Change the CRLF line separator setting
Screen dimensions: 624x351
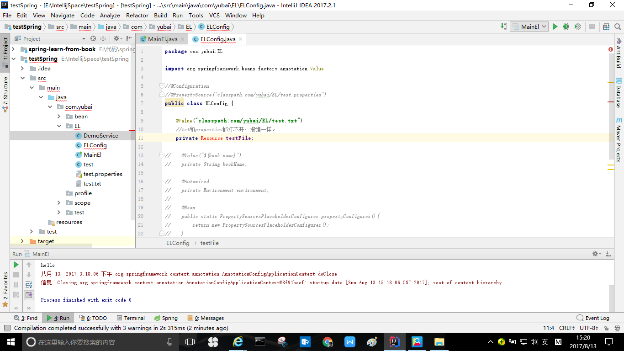click(x=567, y=328)
